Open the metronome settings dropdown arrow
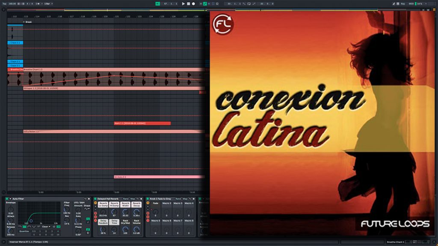The image size is (438, 246). (41, 4)
